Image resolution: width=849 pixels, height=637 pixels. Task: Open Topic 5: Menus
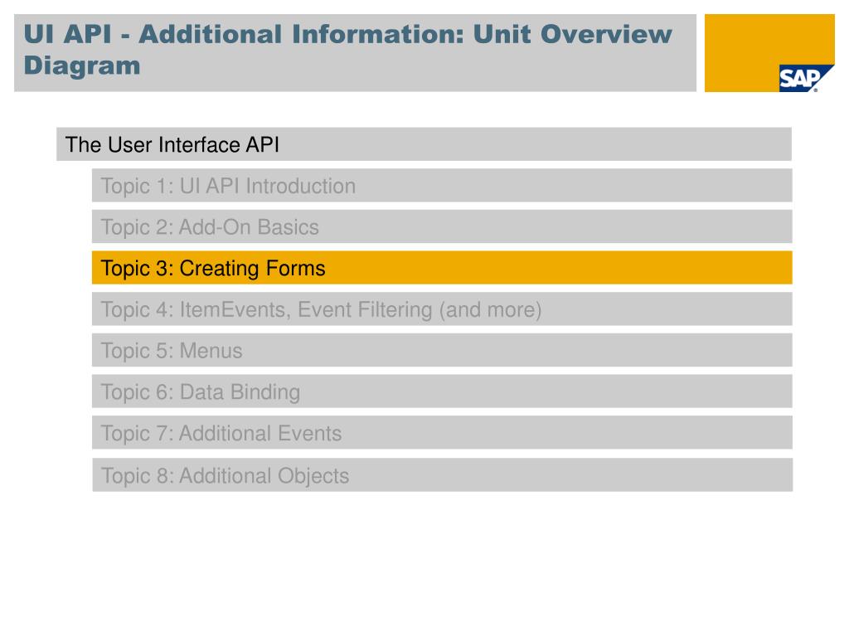click(172, 351)
